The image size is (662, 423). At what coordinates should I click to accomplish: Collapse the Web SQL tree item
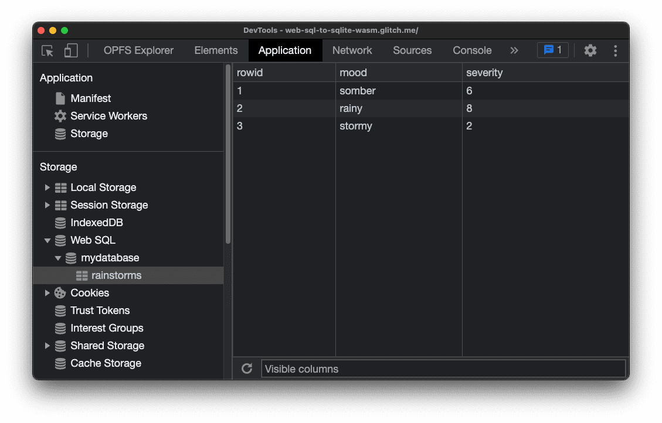click(x=47, y=240)
